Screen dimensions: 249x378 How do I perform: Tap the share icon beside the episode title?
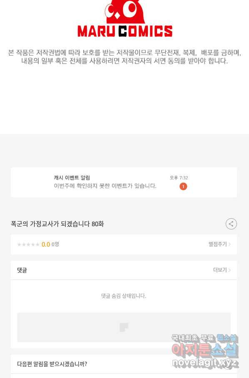[231, 224]
